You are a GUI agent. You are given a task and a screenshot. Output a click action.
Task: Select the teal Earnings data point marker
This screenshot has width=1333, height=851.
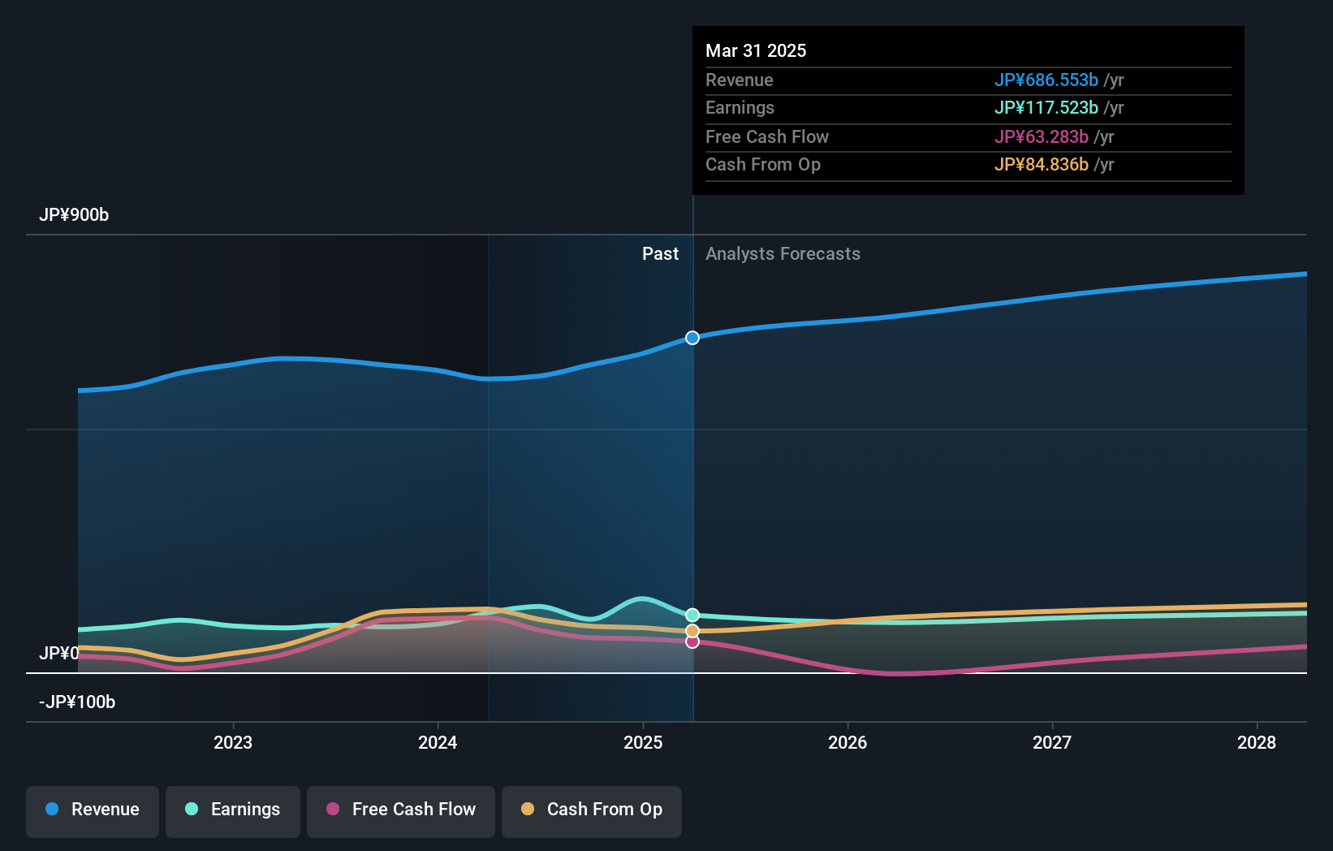coord(692,615)
